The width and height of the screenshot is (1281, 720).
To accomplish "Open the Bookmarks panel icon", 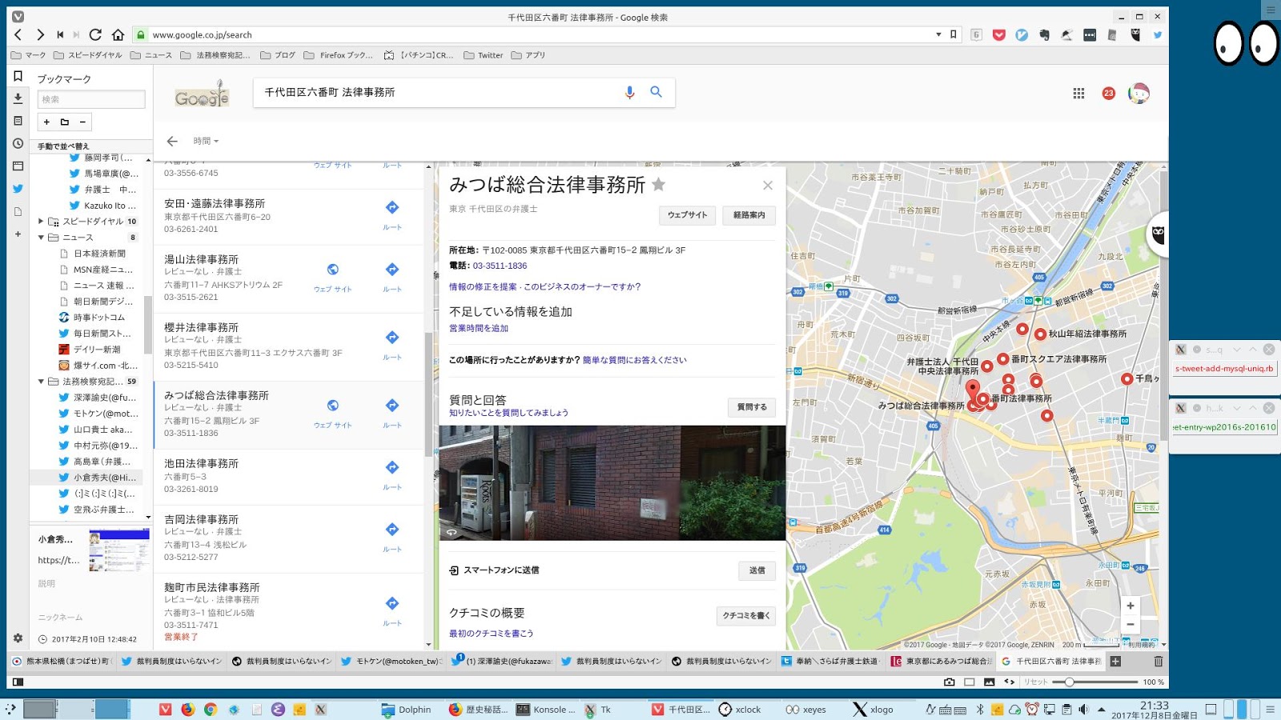I will click(18, 76).
